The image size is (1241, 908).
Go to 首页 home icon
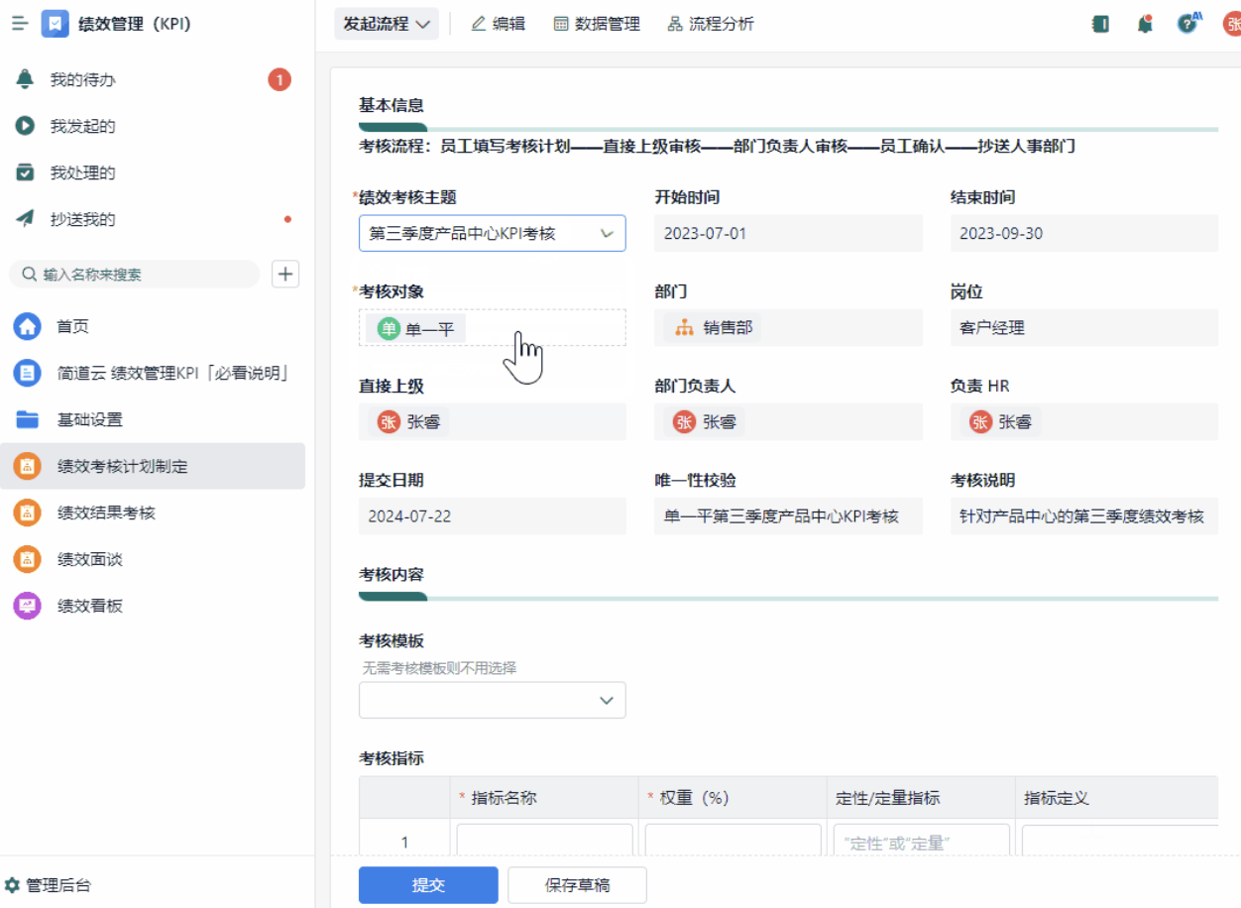(27, 326)
